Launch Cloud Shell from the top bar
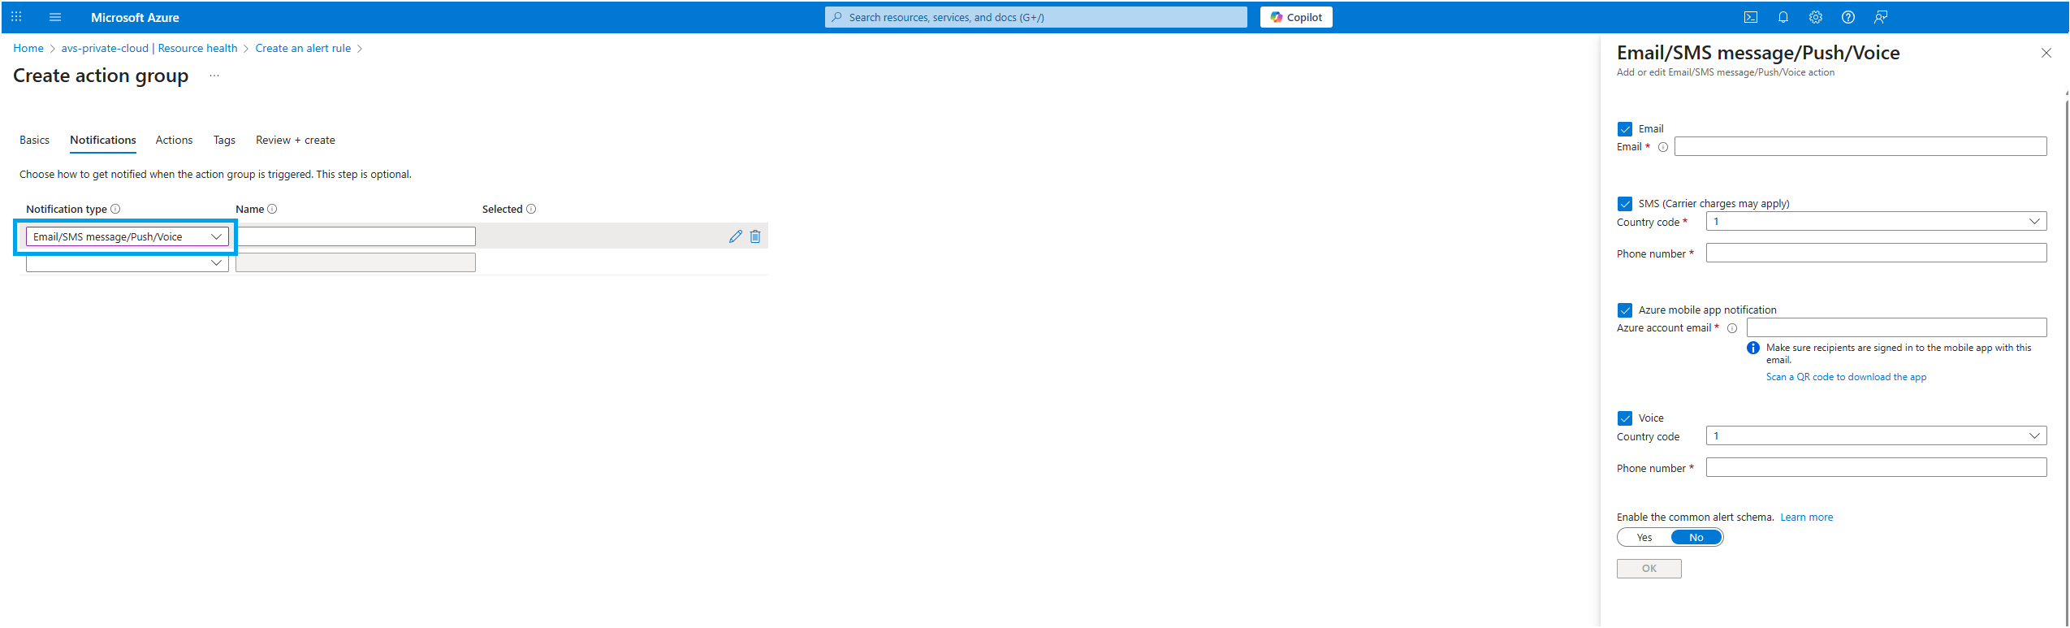Viewport: 2070px width, 628px height. [x=1751, y=17]
